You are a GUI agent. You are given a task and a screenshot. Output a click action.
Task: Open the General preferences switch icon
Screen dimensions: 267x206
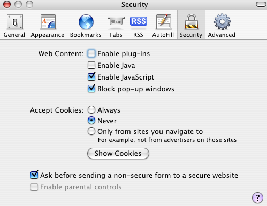(15, 22)
